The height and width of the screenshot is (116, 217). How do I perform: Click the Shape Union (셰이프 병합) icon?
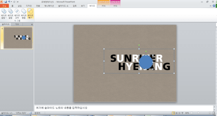pyautogui.click(x=24, y=13)
